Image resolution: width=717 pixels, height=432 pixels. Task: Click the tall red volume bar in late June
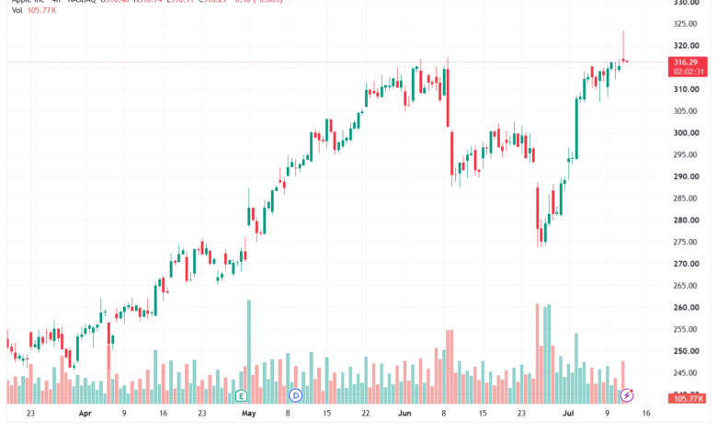(538, 354)
